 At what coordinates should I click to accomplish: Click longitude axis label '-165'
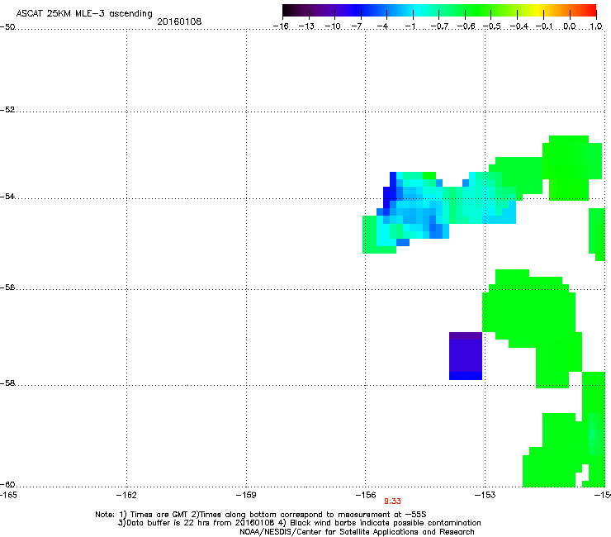tap(8, 495)
